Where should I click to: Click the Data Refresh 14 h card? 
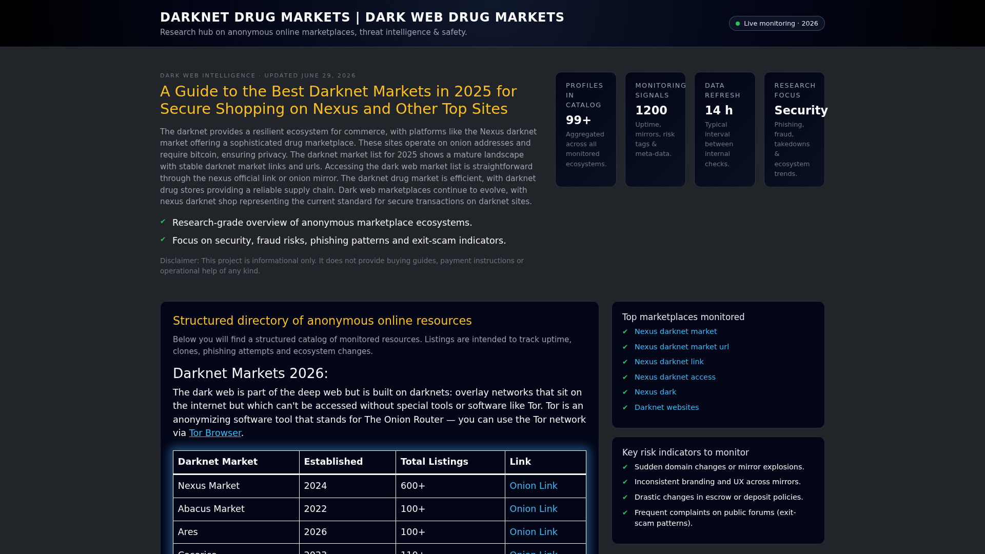(725, 129)
